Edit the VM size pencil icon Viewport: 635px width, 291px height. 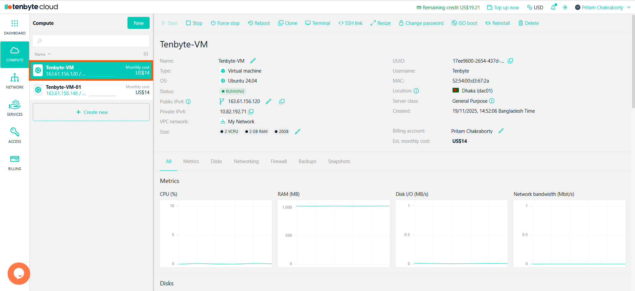click(x=298, y=132)
